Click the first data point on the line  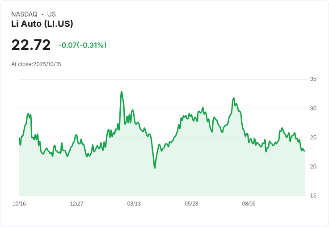pos(19,138)
